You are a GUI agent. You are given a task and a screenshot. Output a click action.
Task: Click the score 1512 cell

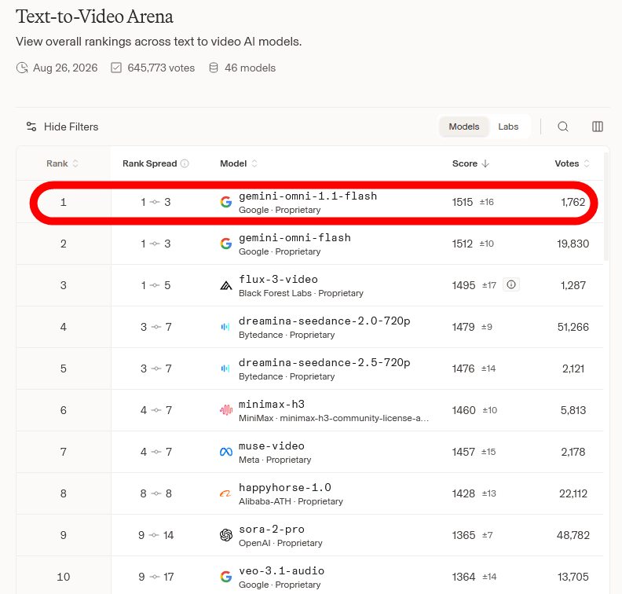pyautogui.click(x=463, y=244)
